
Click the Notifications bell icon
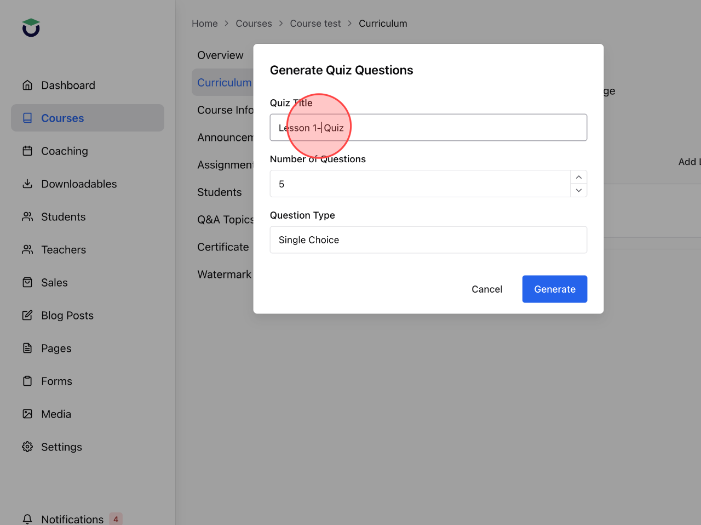[27, 519]
